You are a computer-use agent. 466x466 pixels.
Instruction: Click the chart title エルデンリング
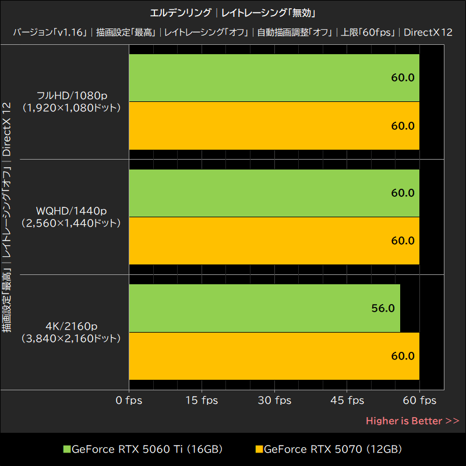pos(181,13)
